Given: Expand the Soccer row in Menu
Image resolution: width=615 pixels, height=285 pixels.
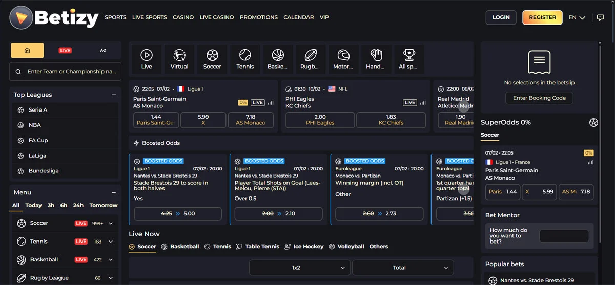Looking at the screenshot, I should pyautogui.click(x=111, y=224).
